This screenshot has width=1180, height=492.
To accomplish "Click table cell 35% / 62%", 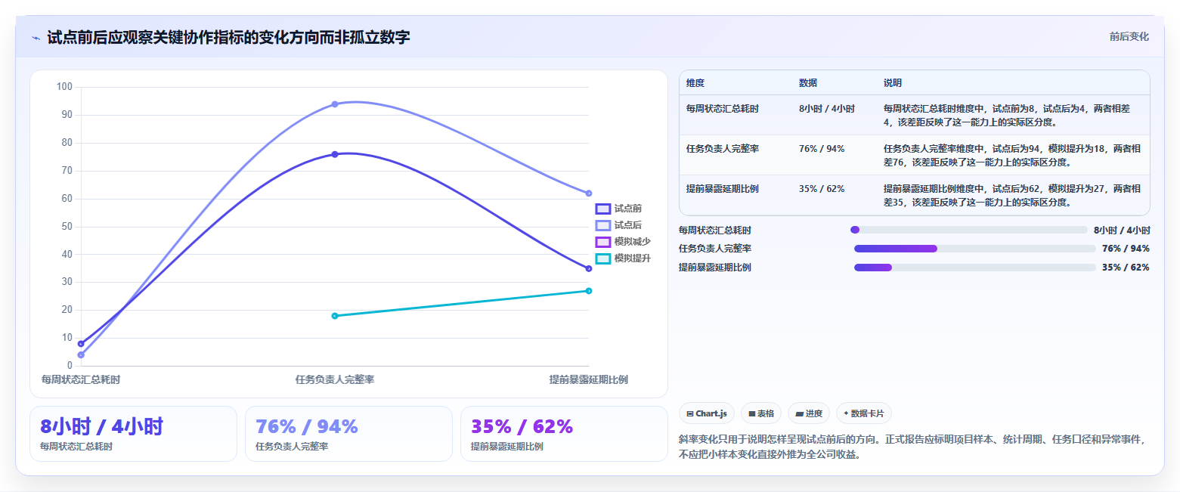I will 822,189.
